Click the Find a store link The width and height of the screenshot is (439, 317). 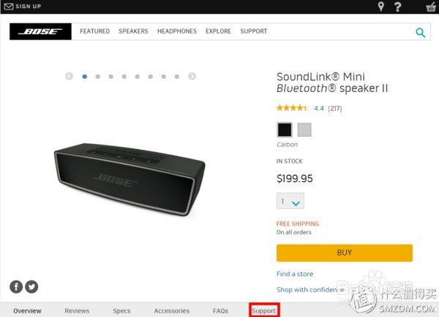pyautogui.click(x=295, y=274)
